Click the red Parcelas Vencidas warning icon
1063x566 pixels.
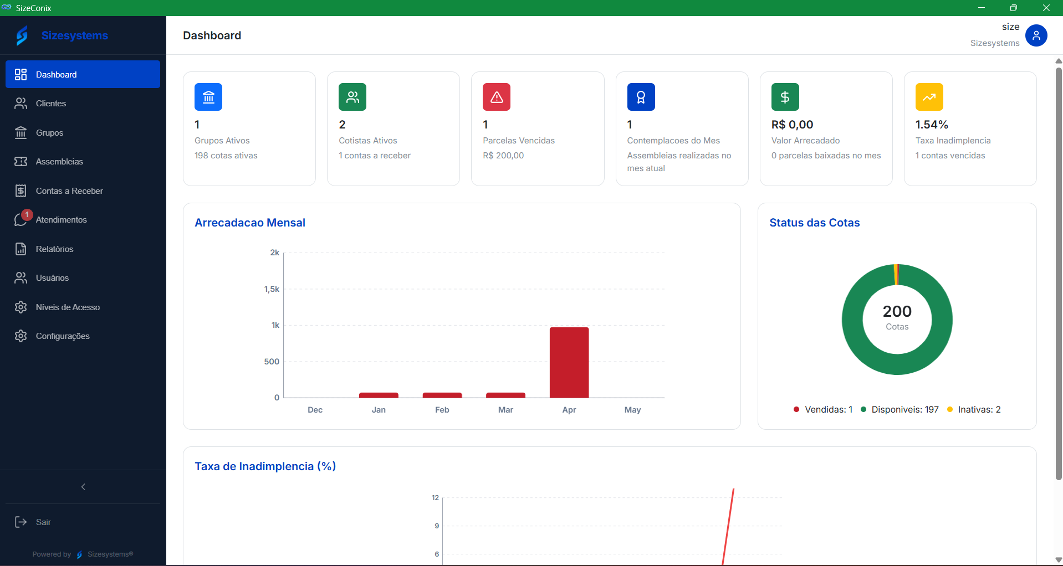[497, 97]
